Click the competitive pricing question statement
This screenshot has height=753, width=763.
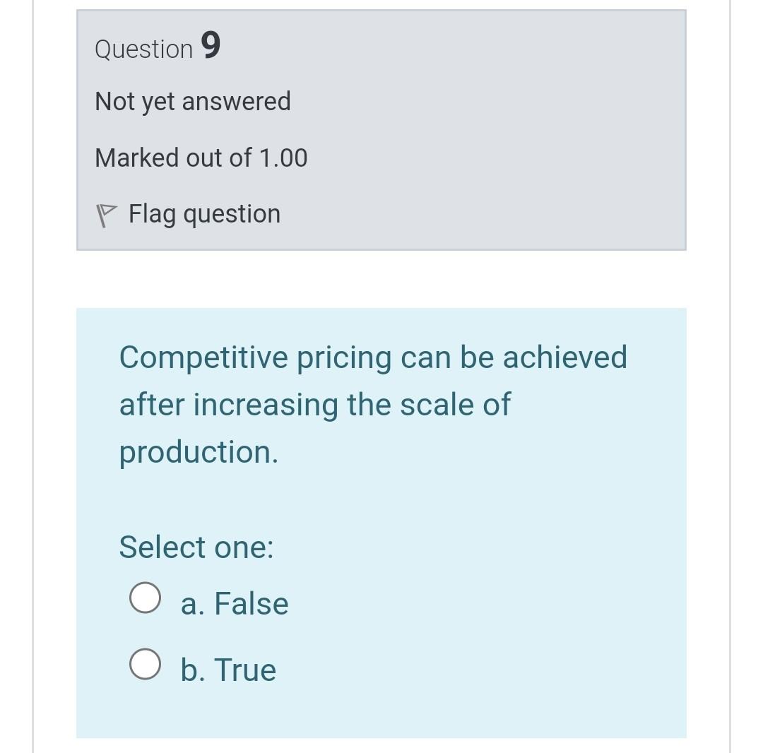373,403
